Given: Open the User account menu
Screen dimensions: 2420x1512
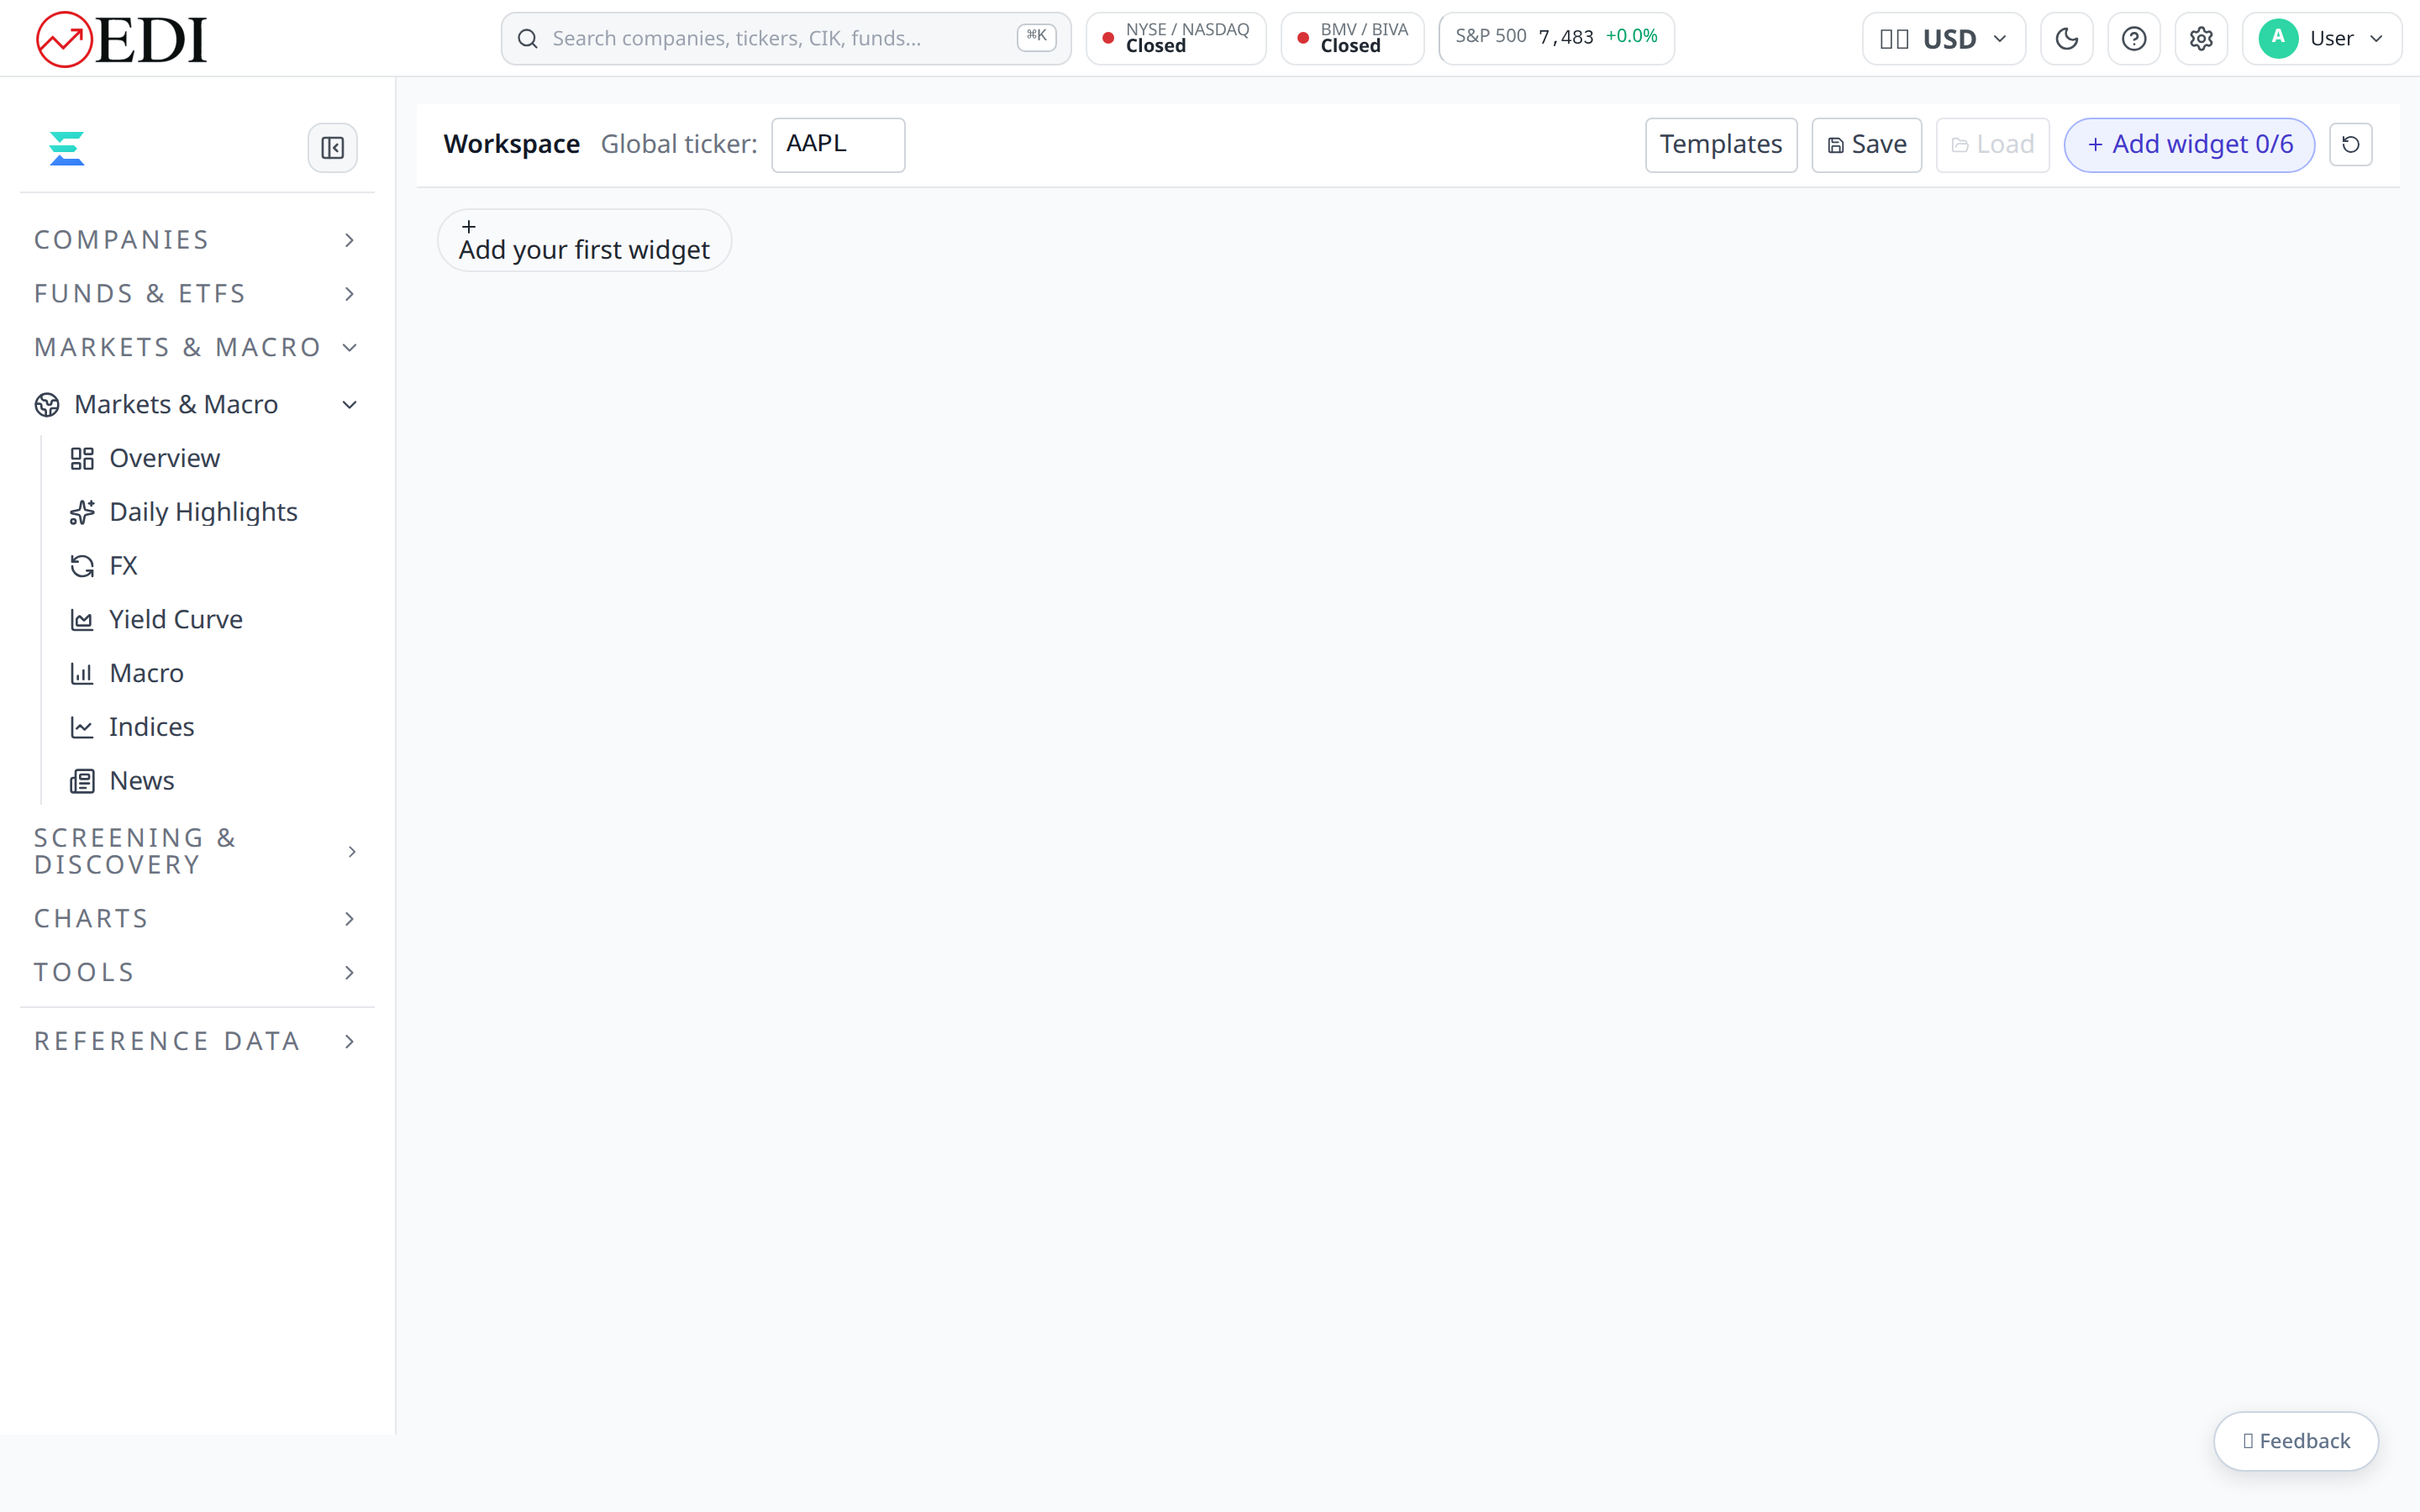Looking at the screenshot, I should pos(2321,39).
